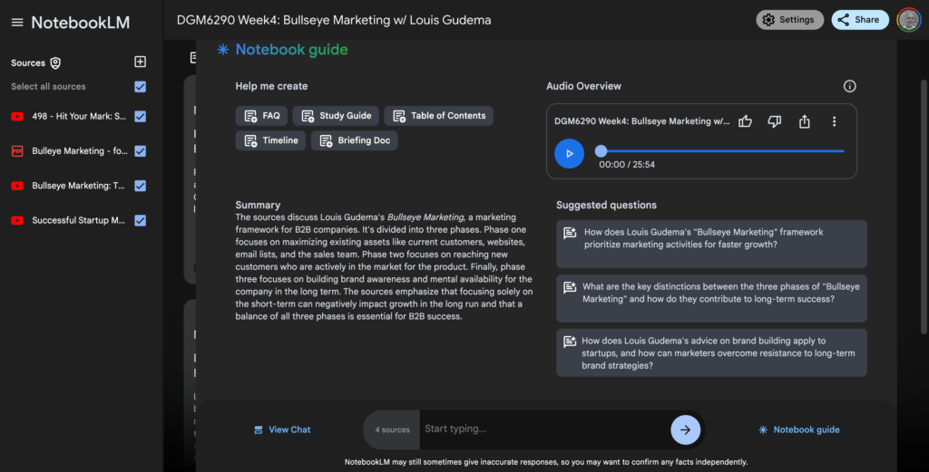The width and height of the screenshot is (929, 472).
Task: Click the Share notebook button
Action: coord(860,20)
